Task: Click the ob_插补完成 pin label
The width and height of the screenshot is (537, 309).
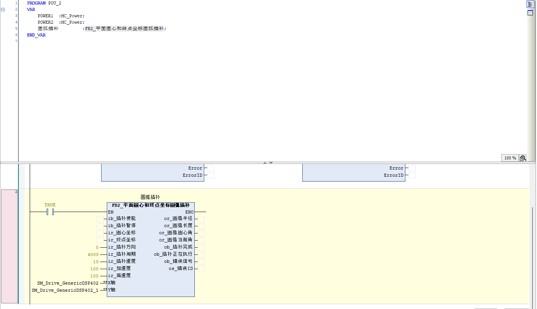Action: click(x=178, y=247)
